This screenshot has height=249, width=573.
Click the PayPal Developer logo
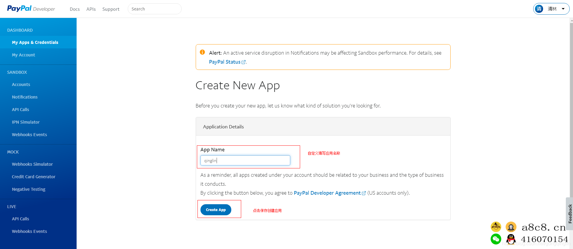tap(31, 9)
